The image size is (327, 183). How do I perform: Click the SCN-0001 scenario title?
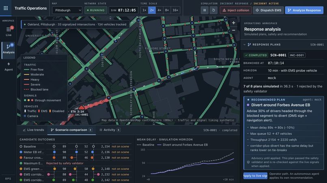[278, 55]
